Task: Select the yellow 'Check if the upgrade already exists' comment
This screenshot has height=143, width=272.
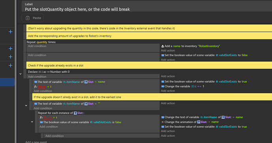Action: tap(149, 66)
